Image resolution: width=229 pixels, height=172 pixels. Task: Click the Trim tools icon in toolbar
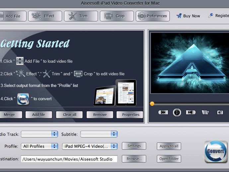click(x=72, y=16)
